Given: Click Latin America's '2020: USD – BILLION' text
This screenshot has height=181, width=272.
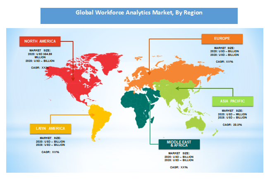Looking at the screenshot, I should [x=50, y=142].
